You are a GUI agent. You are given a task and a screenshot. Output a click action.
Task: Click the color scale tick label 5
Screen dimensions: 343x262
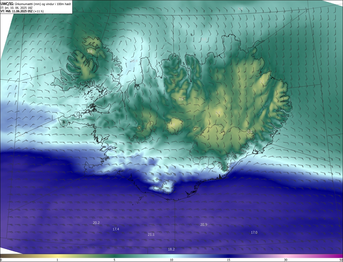pos(114,260)
